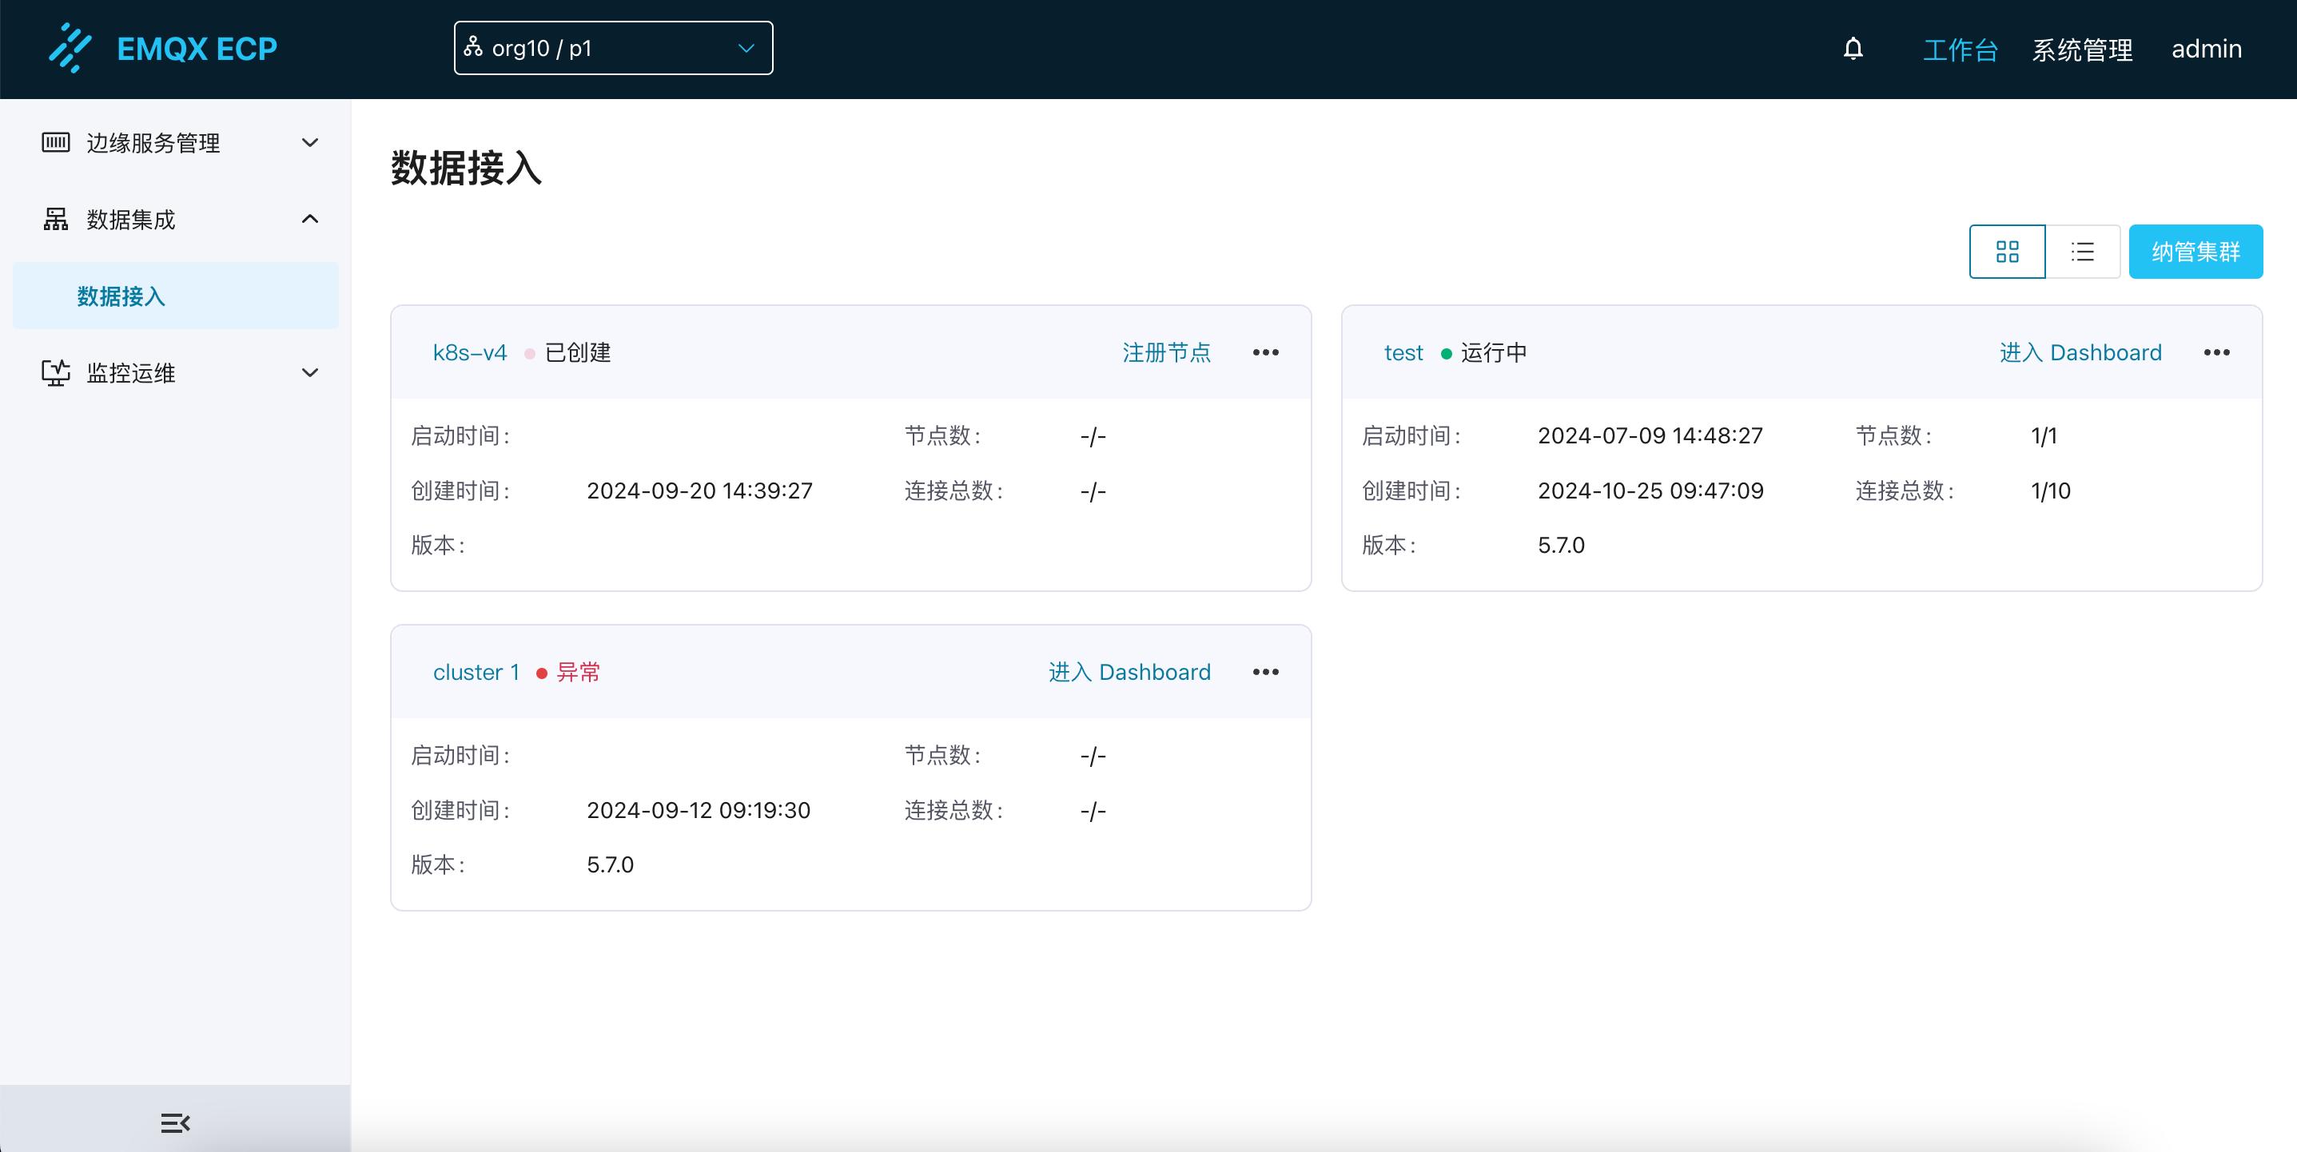Open more options for the k8s-v4 cluster
This screenshot has height=1152, width=2297.
click(1265, 352)
